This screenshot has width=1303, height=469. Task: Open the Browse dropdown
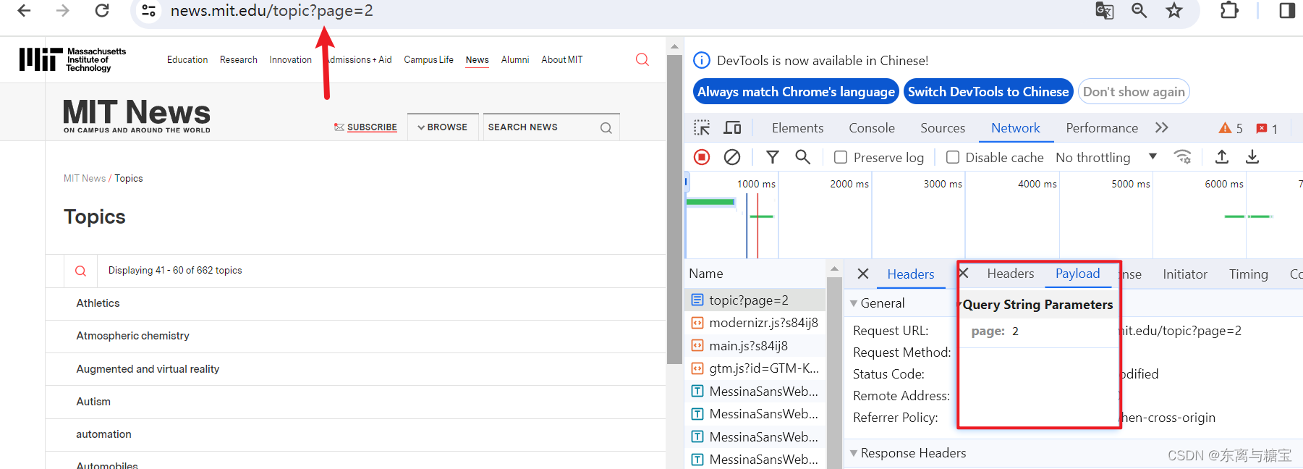tap(443, 127)
